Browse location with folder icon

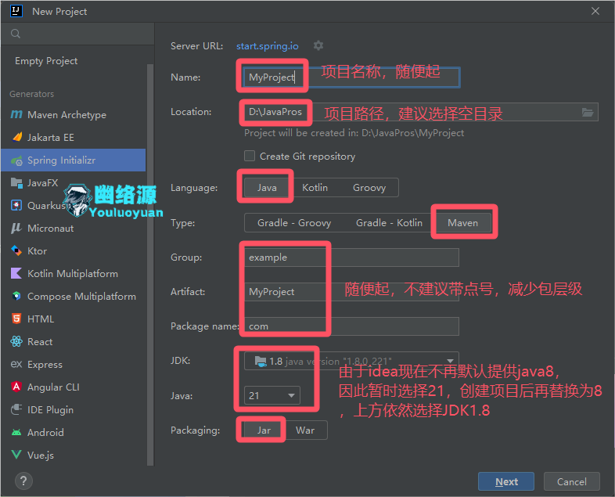(587, 112)
